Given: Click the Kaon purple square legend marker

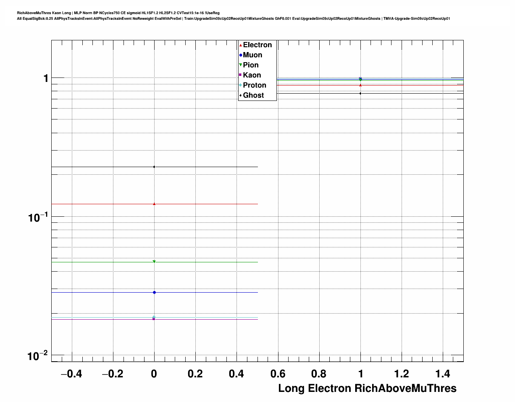Looking at the screenshot, I should point(241,75).
